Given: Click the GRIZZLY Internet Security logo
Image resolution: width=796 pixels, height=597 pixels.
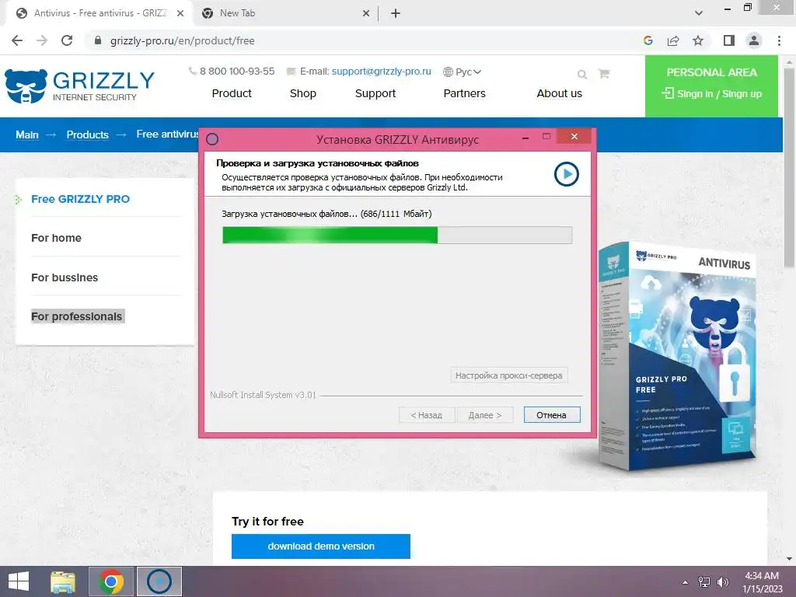Looking at the screenshot, I should pyautogui.click(x=79, y=86).
